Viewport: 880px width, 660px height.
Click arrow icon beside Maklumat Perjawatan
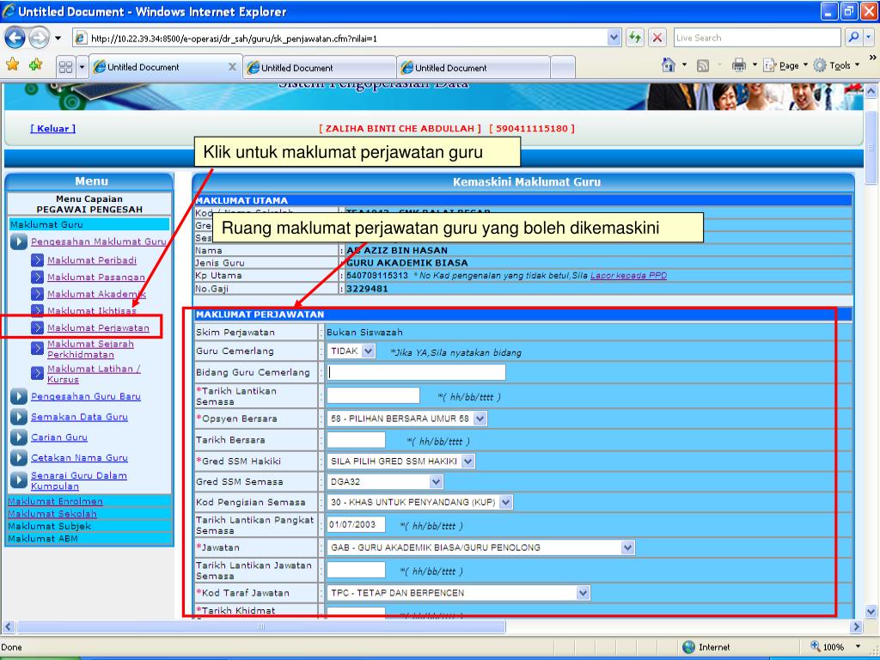click(x=37, y=327)
